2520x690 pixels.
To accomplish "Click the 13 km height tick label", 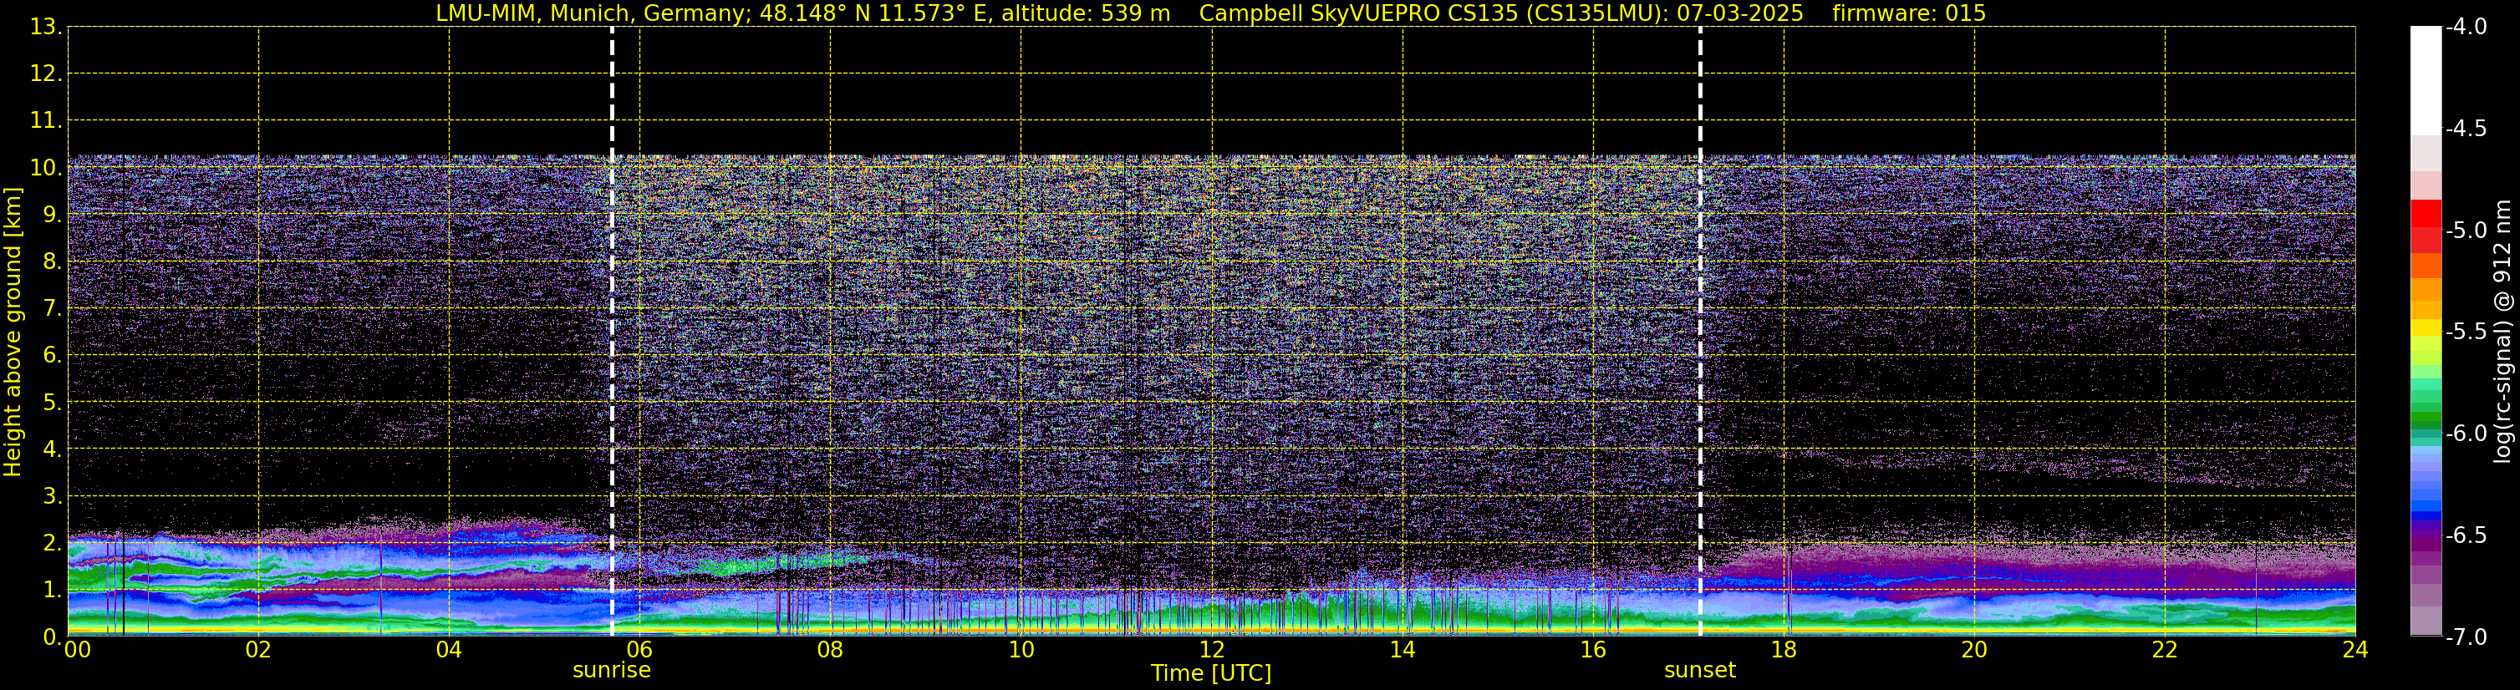I will tap(45, 28).
